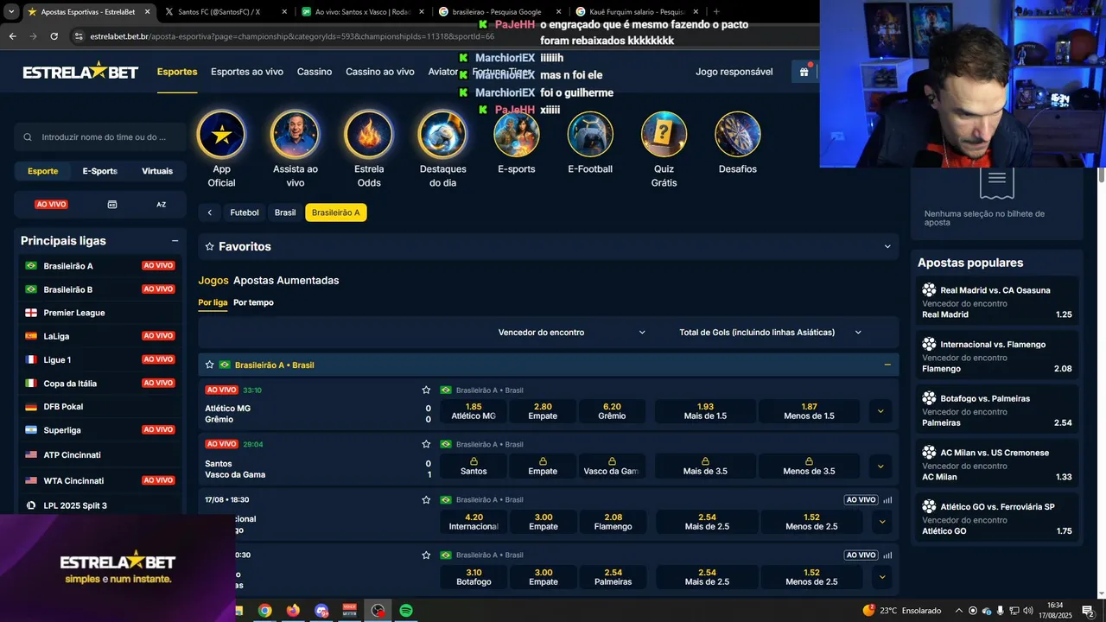Click the gift box promotions icon
Image resolution: width=1106 pixels, height=622 pixels.
click(x=804, y=72)
